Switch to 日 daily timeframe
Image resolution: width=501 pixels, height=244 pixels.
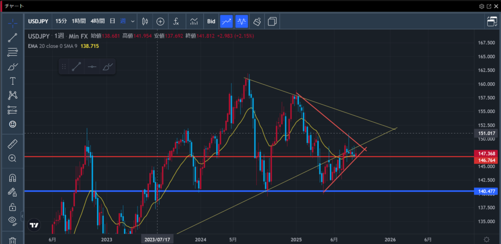coord(112,22)
